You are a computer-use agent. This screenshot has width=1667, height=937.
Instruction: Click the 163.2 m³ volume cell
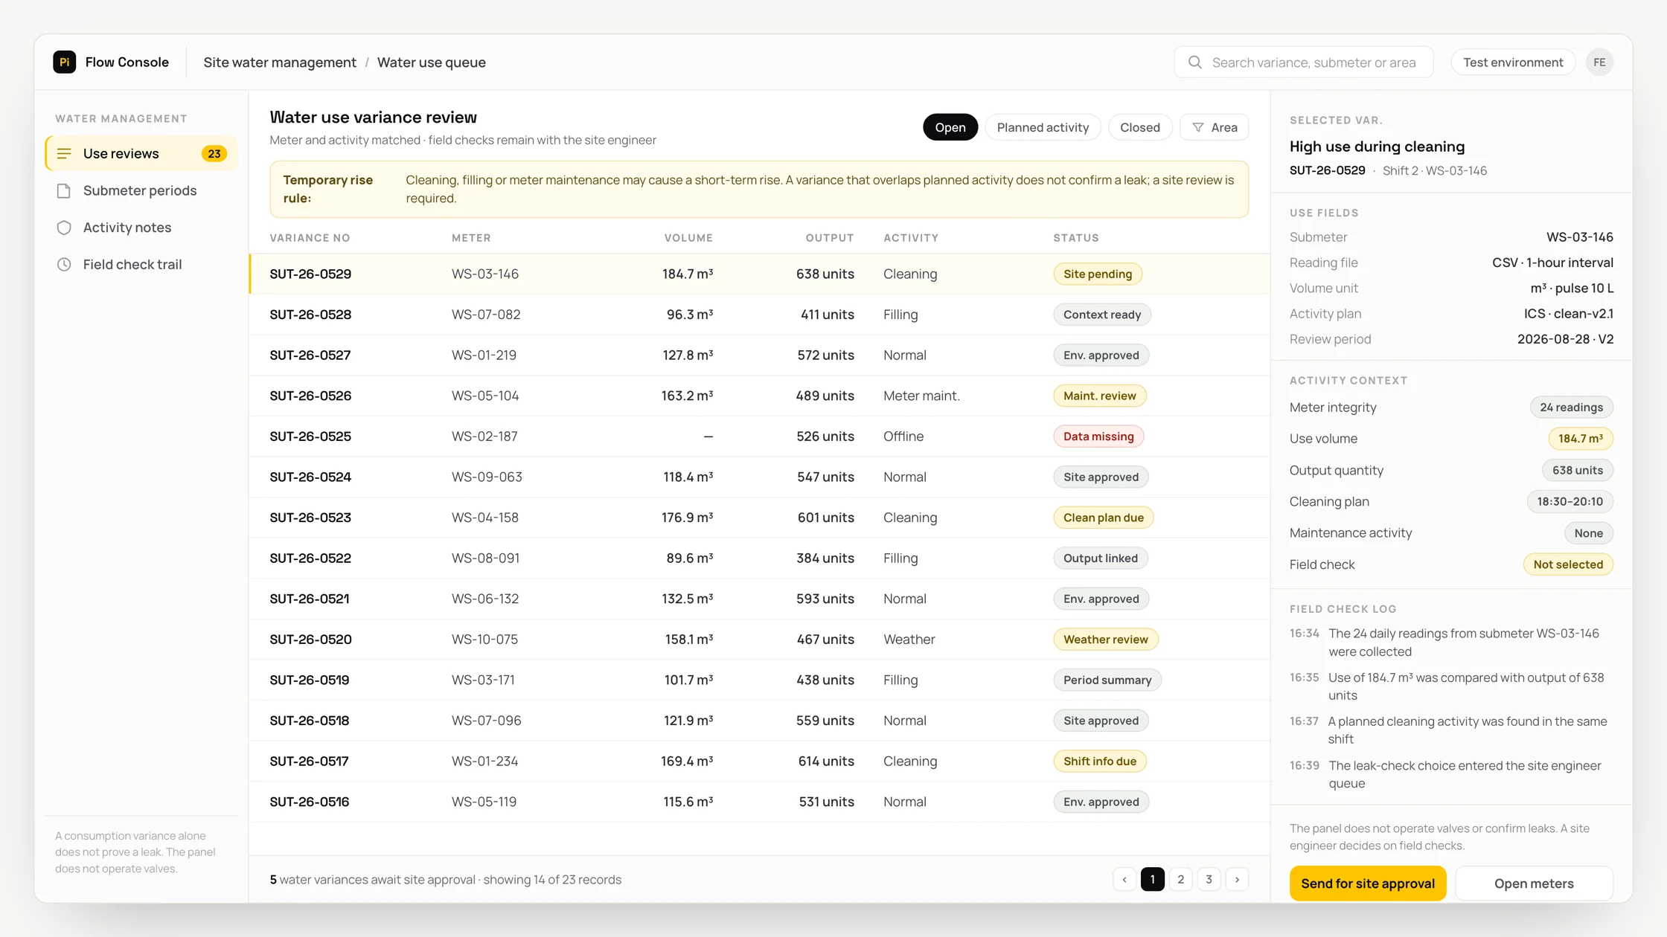687,396
